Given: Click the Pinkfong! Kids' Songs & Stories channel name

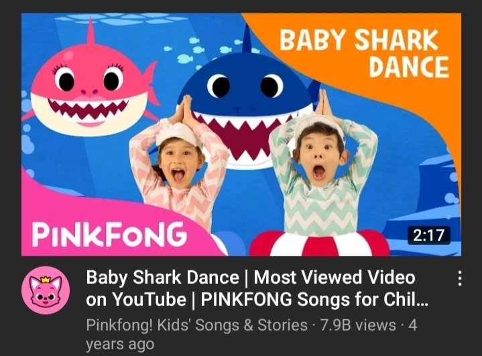Looking at the screenshot, I should [x=196, y=325].
